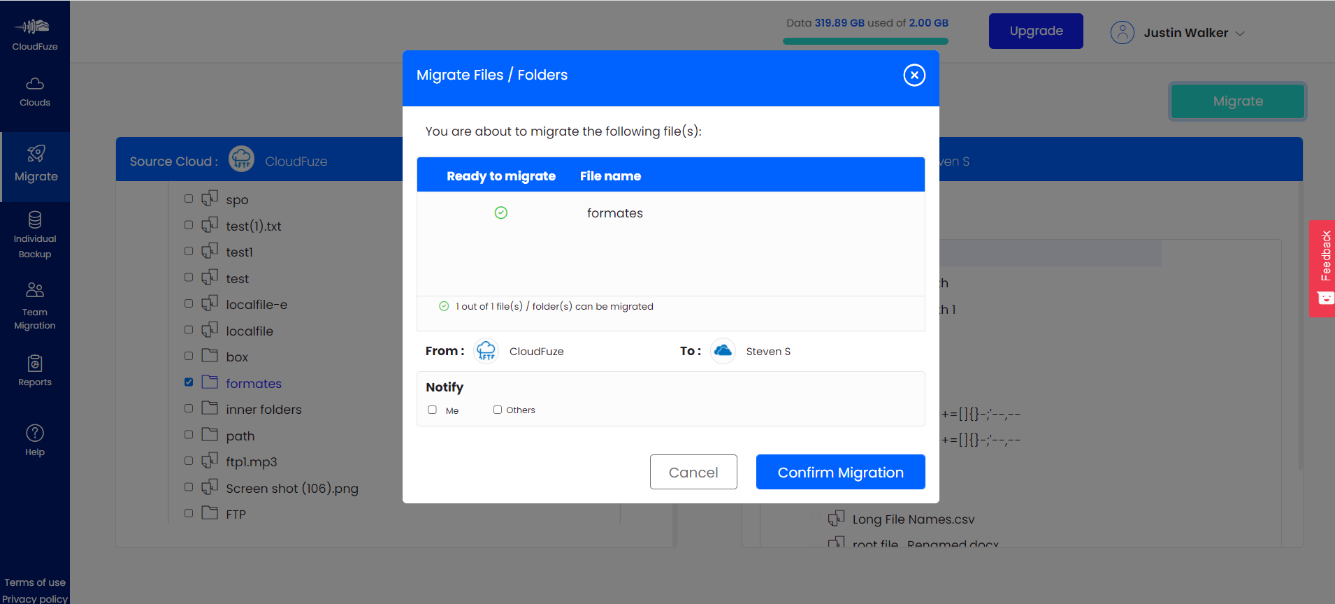Select the formates folder name
The width and height of the screenshot is (1335, 604).
click(254, 383)
